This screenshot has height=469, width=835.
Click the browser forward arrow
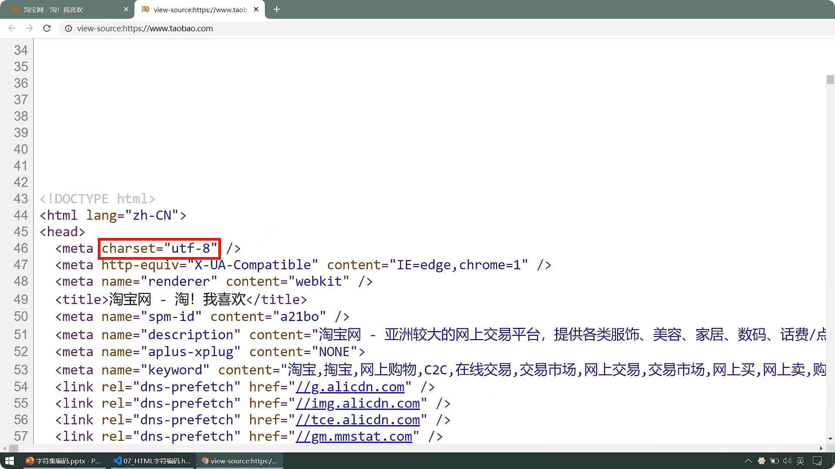(x=29, y=28)
